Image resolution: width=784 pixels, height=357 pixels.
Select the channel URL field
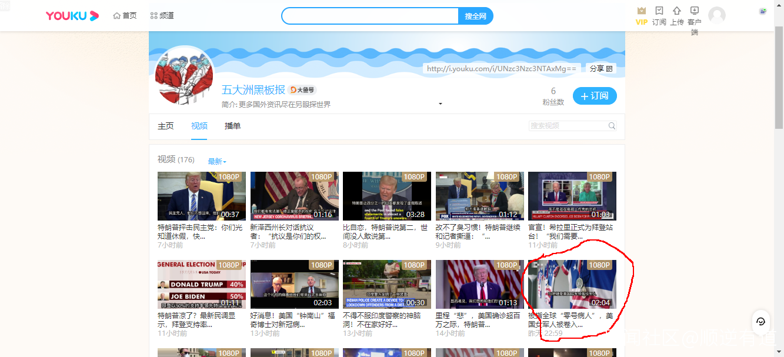pos(502,69)
